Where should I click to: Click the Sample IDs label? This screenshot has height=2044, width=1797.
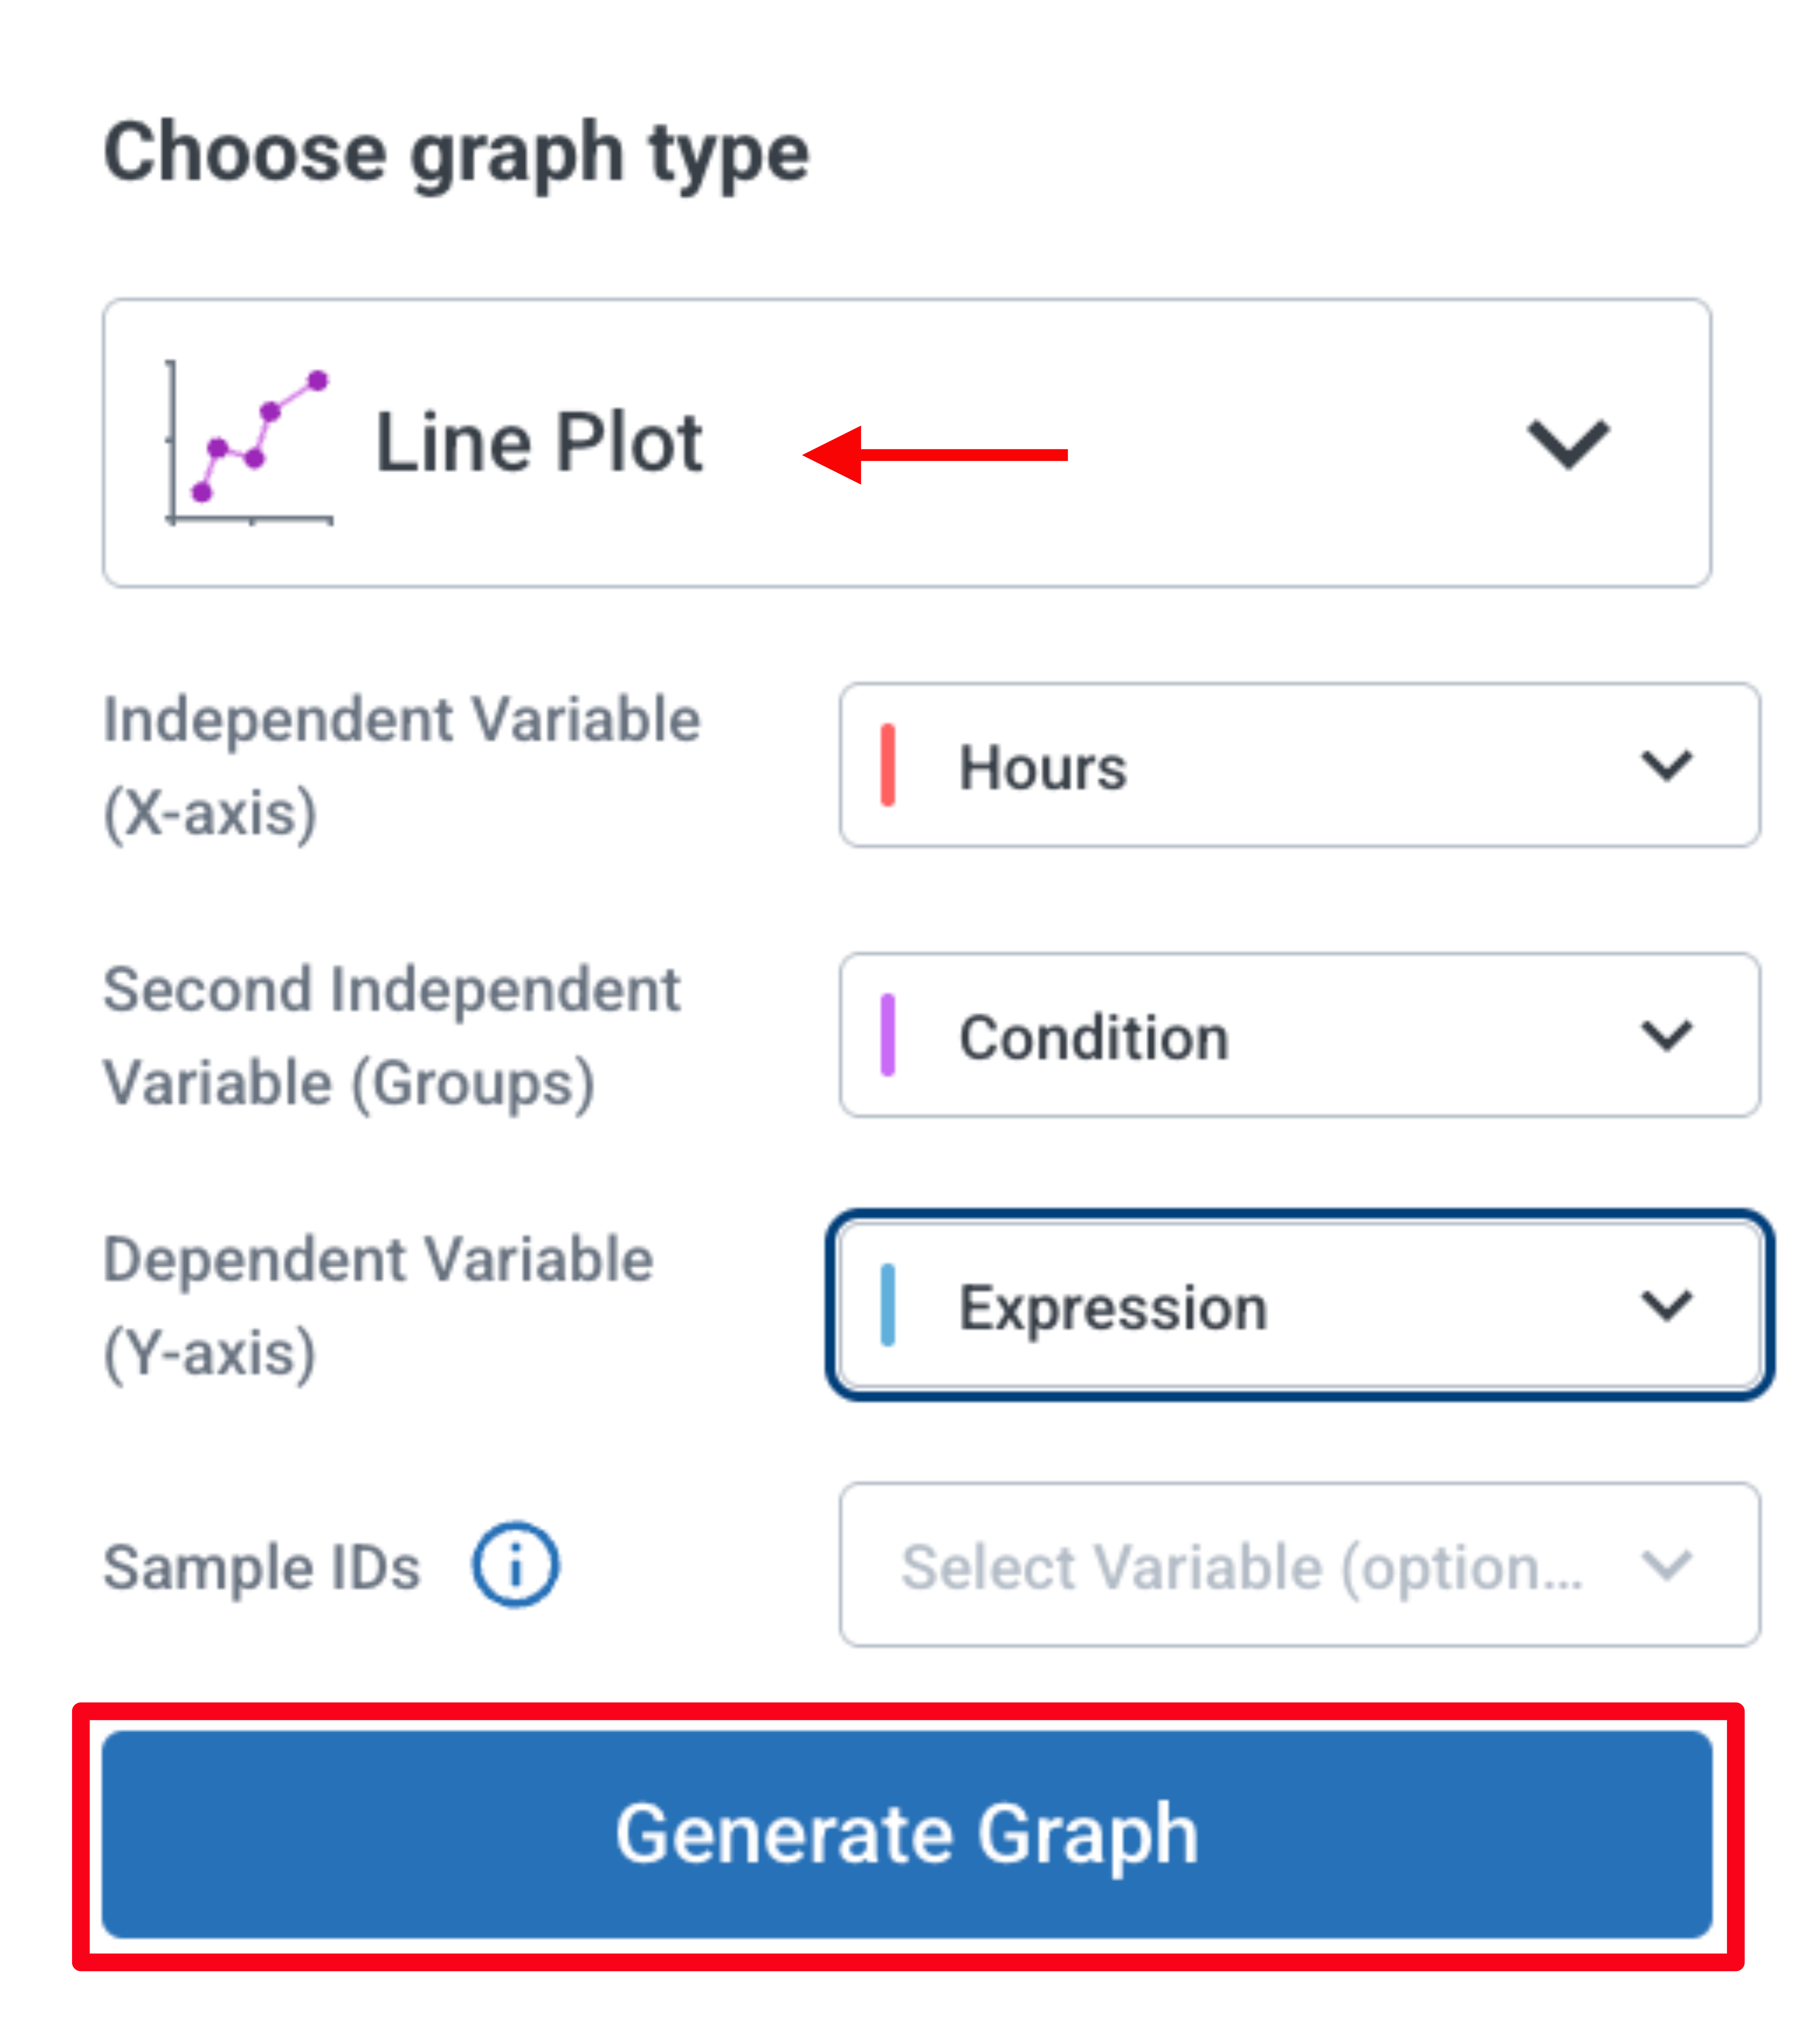click(x=262, y=1567)
